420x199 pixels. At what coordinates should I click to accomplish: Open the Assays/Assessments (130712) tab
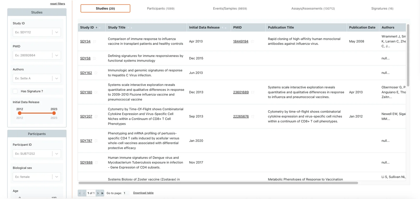[x=313, y=9]
